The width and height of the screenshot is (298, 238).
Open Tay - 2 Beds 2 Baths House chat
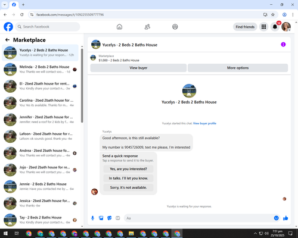(x=41, y=220)
